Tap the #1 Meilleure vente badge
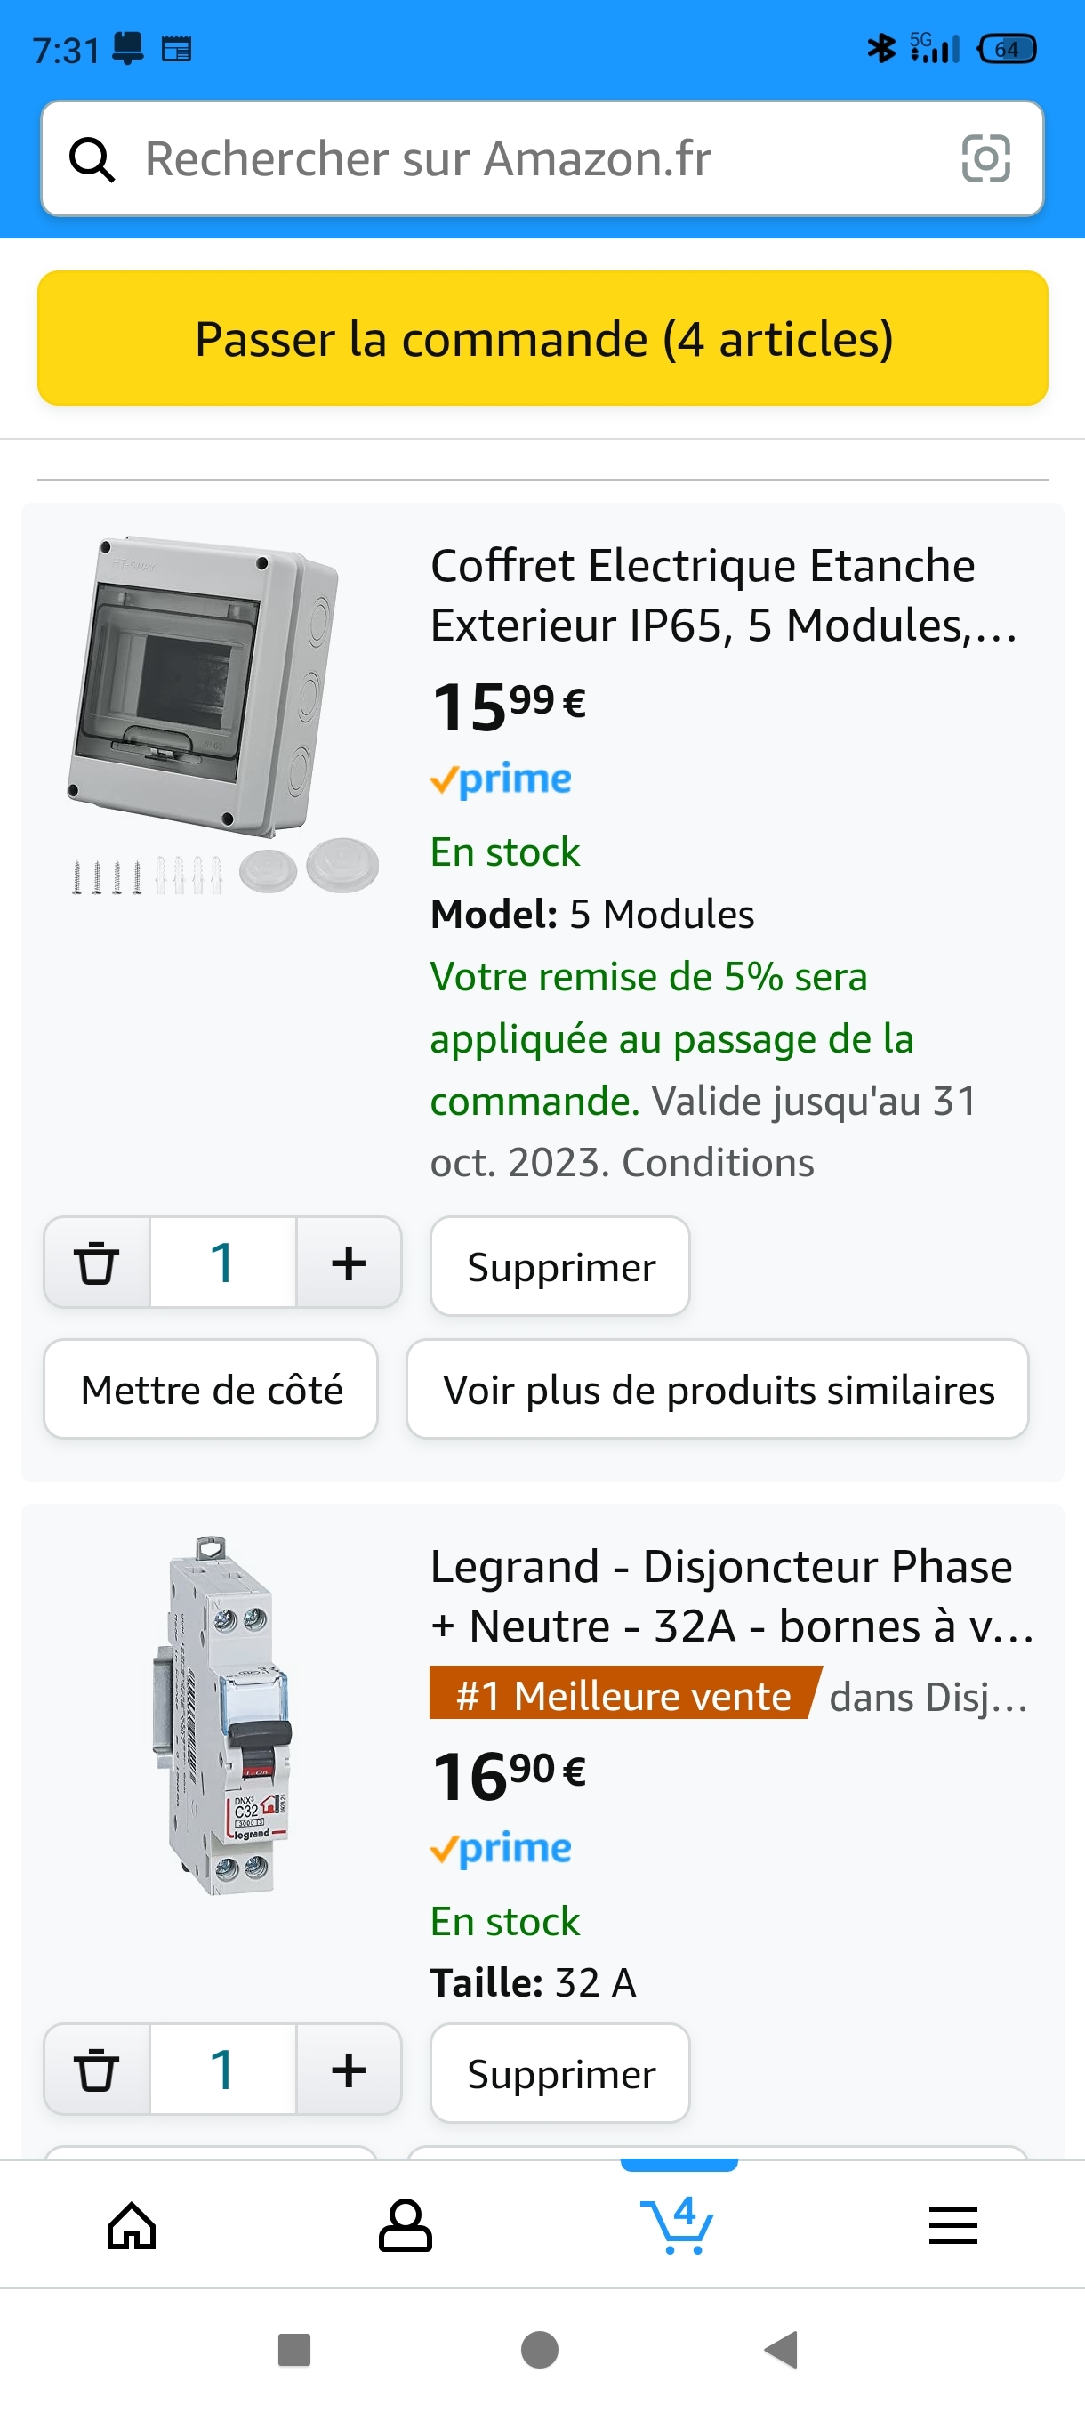 [x=623, y=1696]
